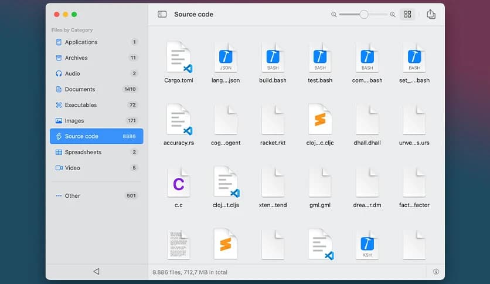Open the info button in status bar
The width and height of the screenshot is (490, 284).
pos(435,272)
